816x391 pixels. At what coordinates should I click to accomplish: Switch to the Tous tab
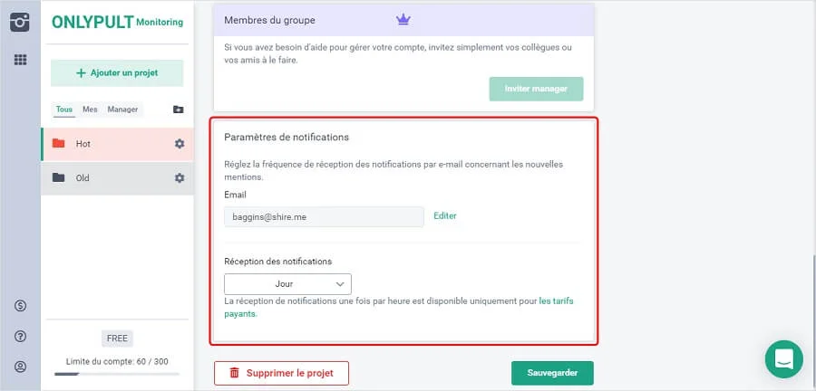tap(64, 110)
